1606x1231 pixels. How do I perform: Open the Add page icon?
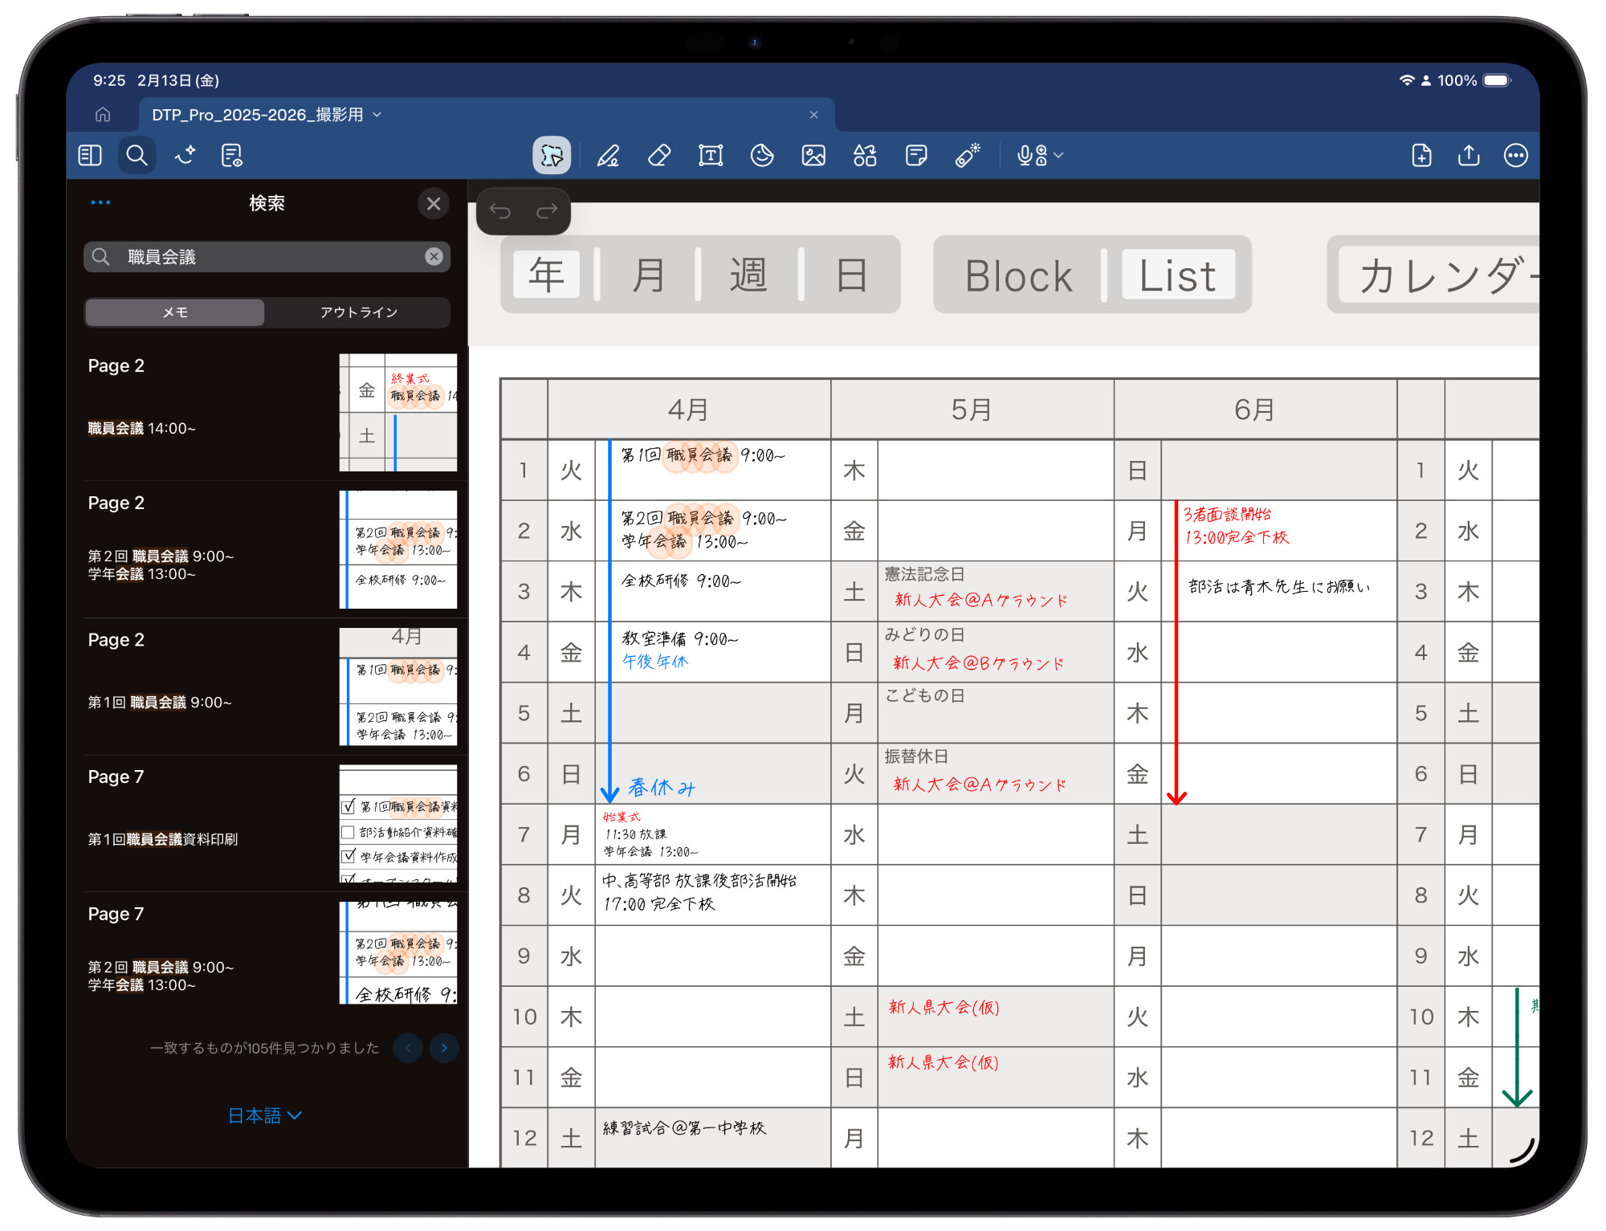pyautogui.click(x=1421, y=155)
